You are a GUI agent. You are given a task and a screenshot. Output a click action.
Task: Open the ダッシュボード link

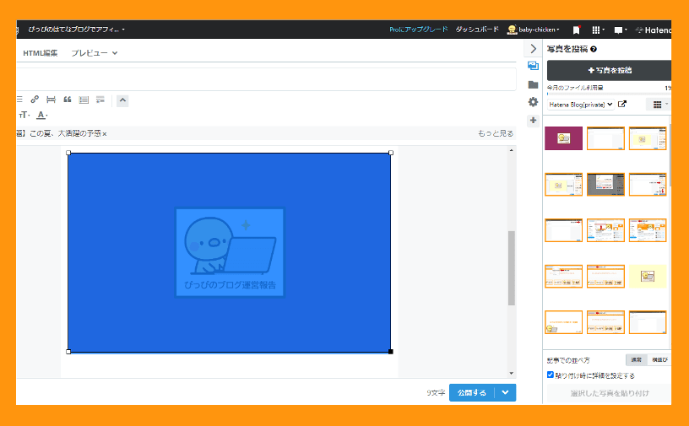pos(477,30)
